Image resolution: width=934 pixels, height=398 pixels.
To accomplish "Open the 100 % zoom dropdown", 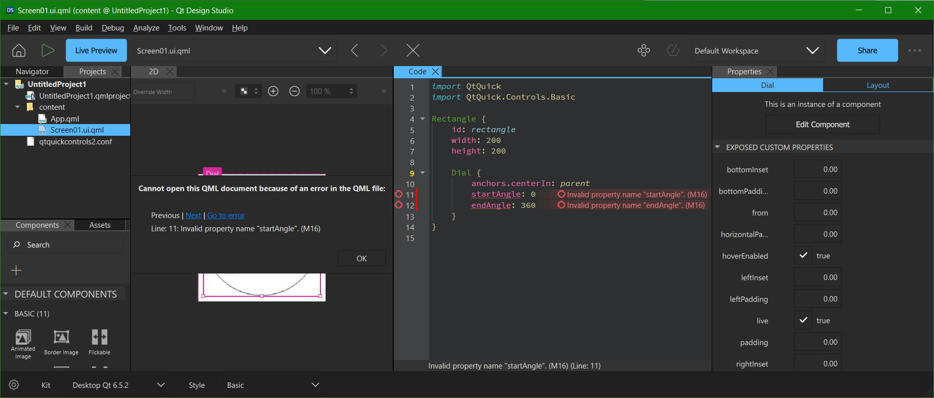I will coord(331,91).
